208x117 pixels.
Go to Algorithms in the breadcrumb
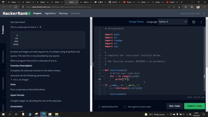pyautogui.click(x=50, y=13)
